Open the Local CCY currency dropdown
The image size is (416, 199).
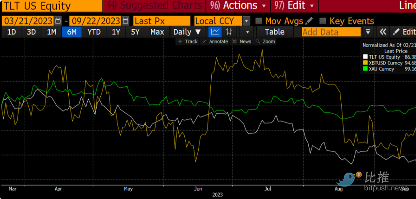coord(246,21)
